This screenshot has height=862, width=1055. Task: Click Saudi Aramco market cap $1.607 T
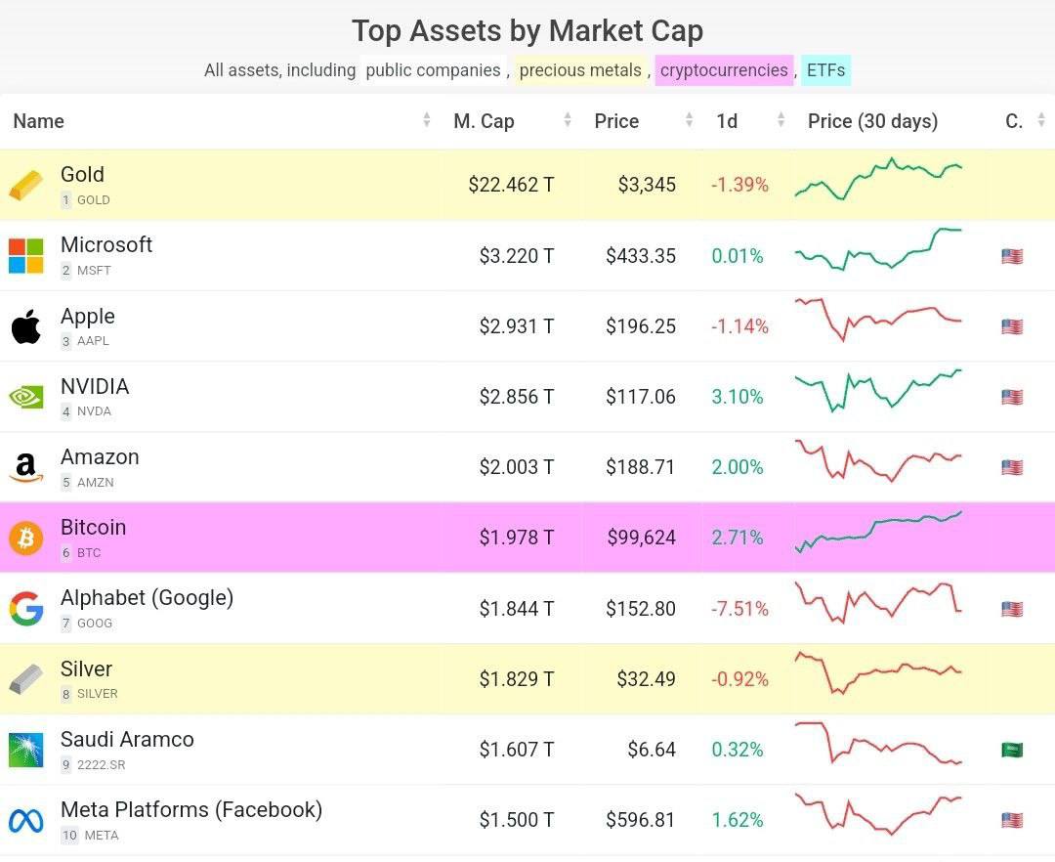pos(517,750)
